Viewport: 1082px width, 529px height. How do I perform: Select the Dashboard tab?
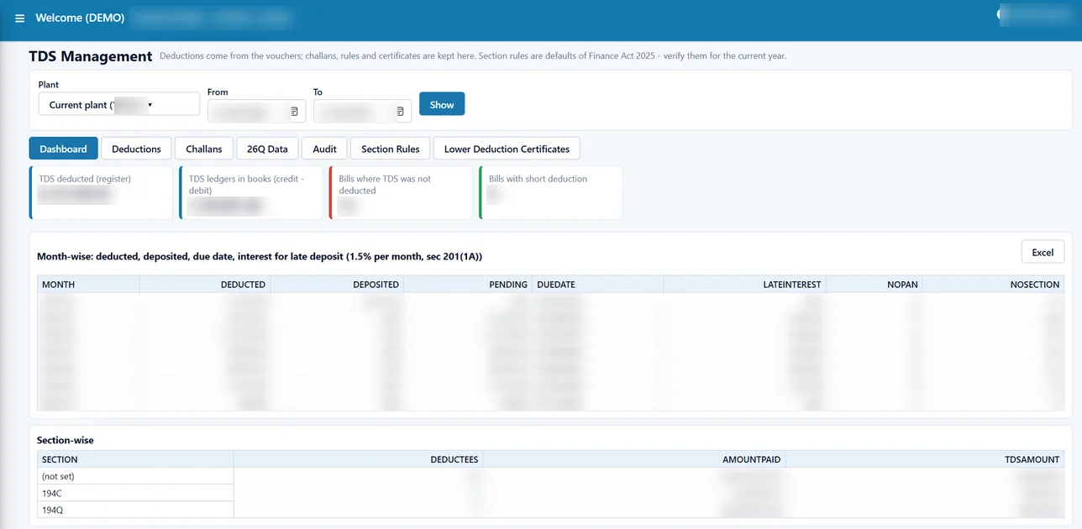pos(63,149)
